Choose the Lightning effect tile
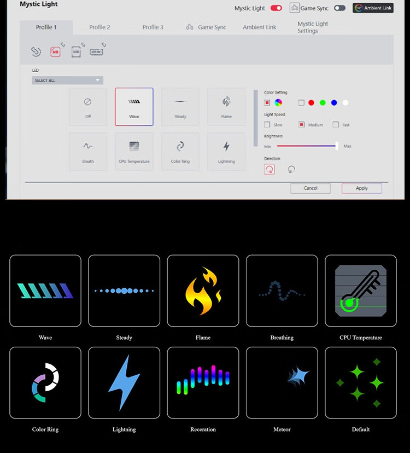Image resolution: width=410 pixels, height=453 pixels. 226,152
